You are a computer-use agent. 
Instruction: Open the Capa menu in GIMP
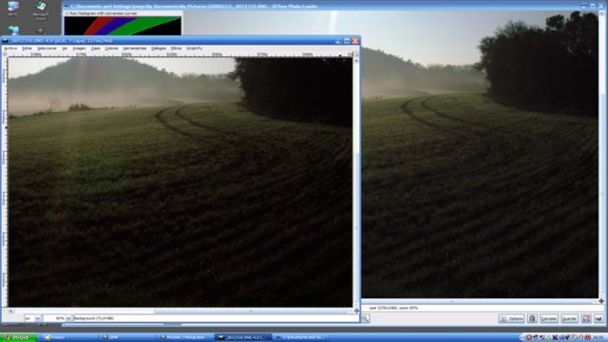point(95,48)
